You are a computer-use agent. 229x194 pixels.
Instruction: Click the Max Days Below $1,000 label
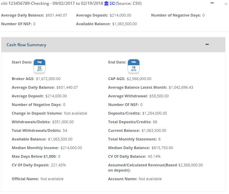[x=34, y=156]
